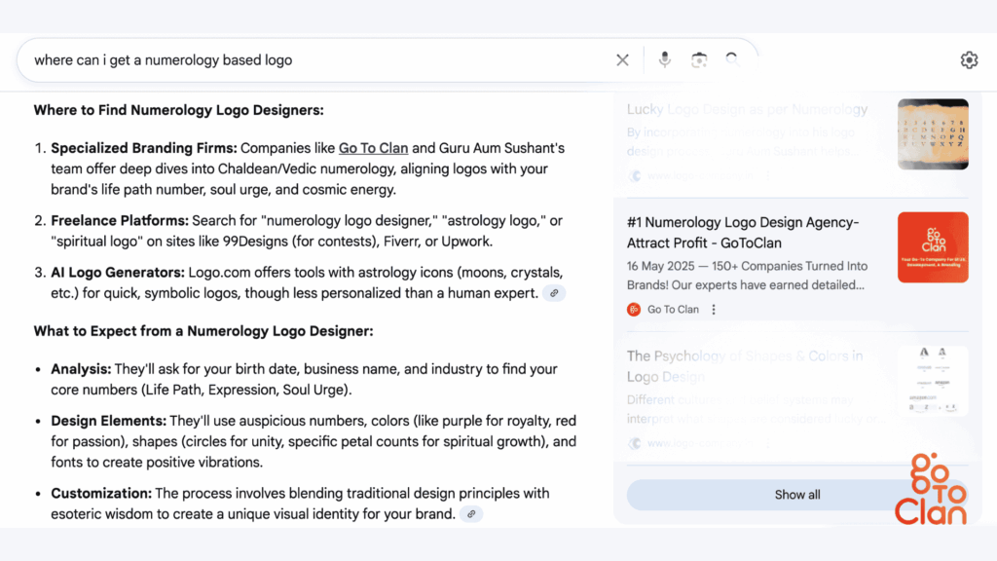Expand sources list with Show all
Viewport: 997px width, 561px height.
click(x=797, y=495)
